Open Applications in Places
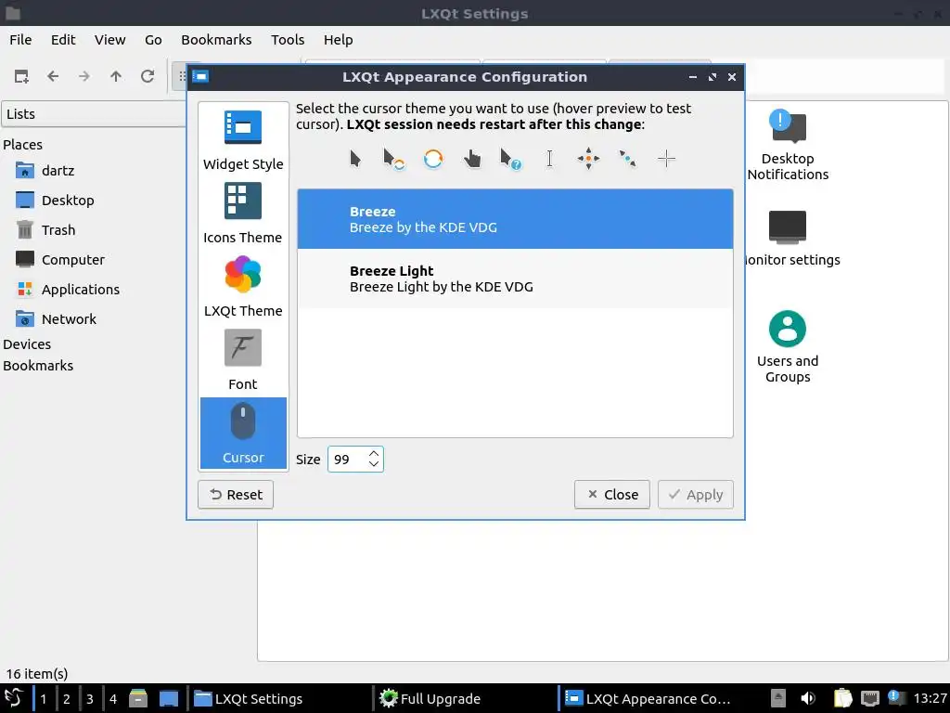The image size is (950, 713). click(x=80, y=290)
